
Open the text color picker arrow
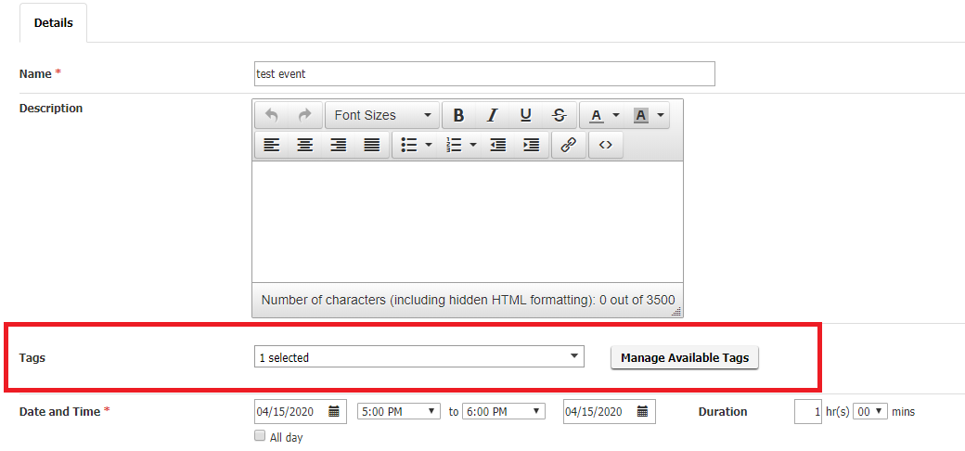615,115
